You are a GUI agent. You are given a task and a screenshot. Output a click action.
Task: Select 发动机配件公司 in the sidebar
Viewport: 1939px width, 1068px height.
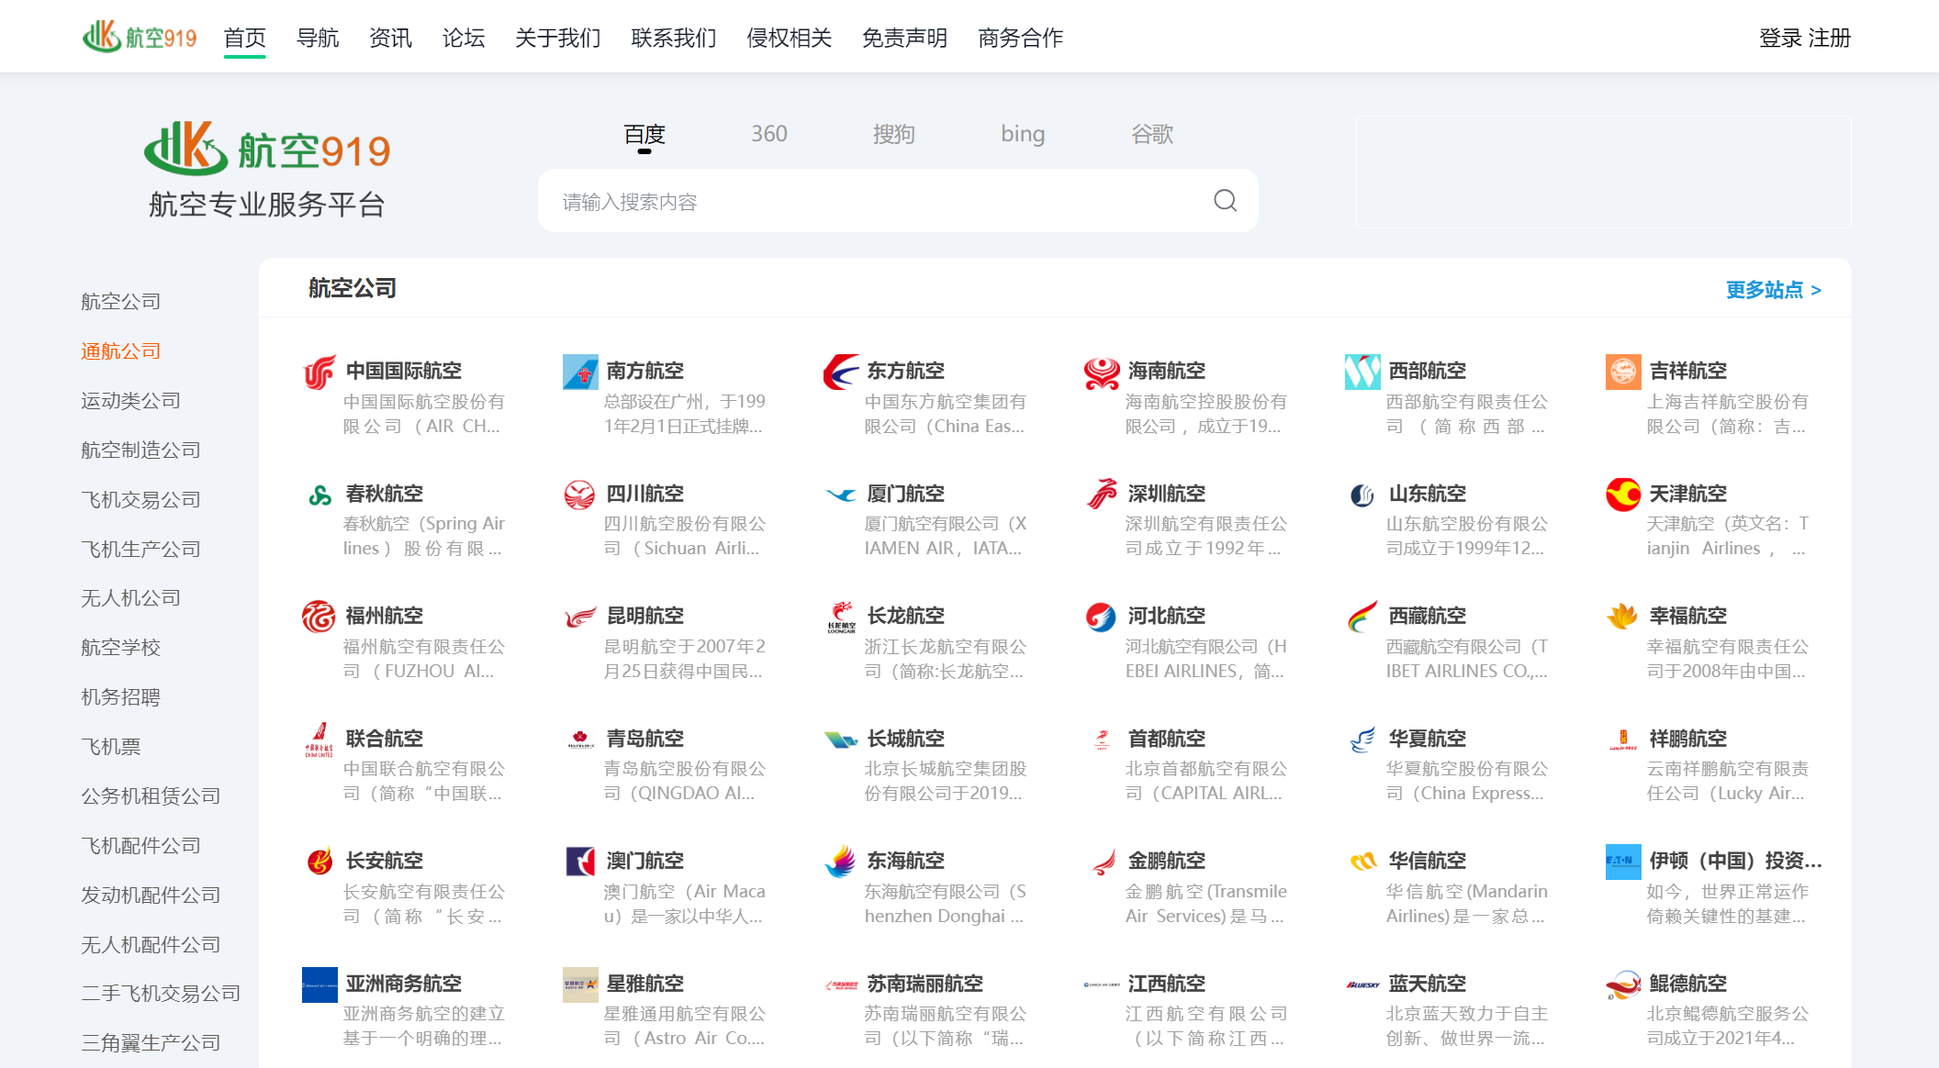tap(151, 896)
